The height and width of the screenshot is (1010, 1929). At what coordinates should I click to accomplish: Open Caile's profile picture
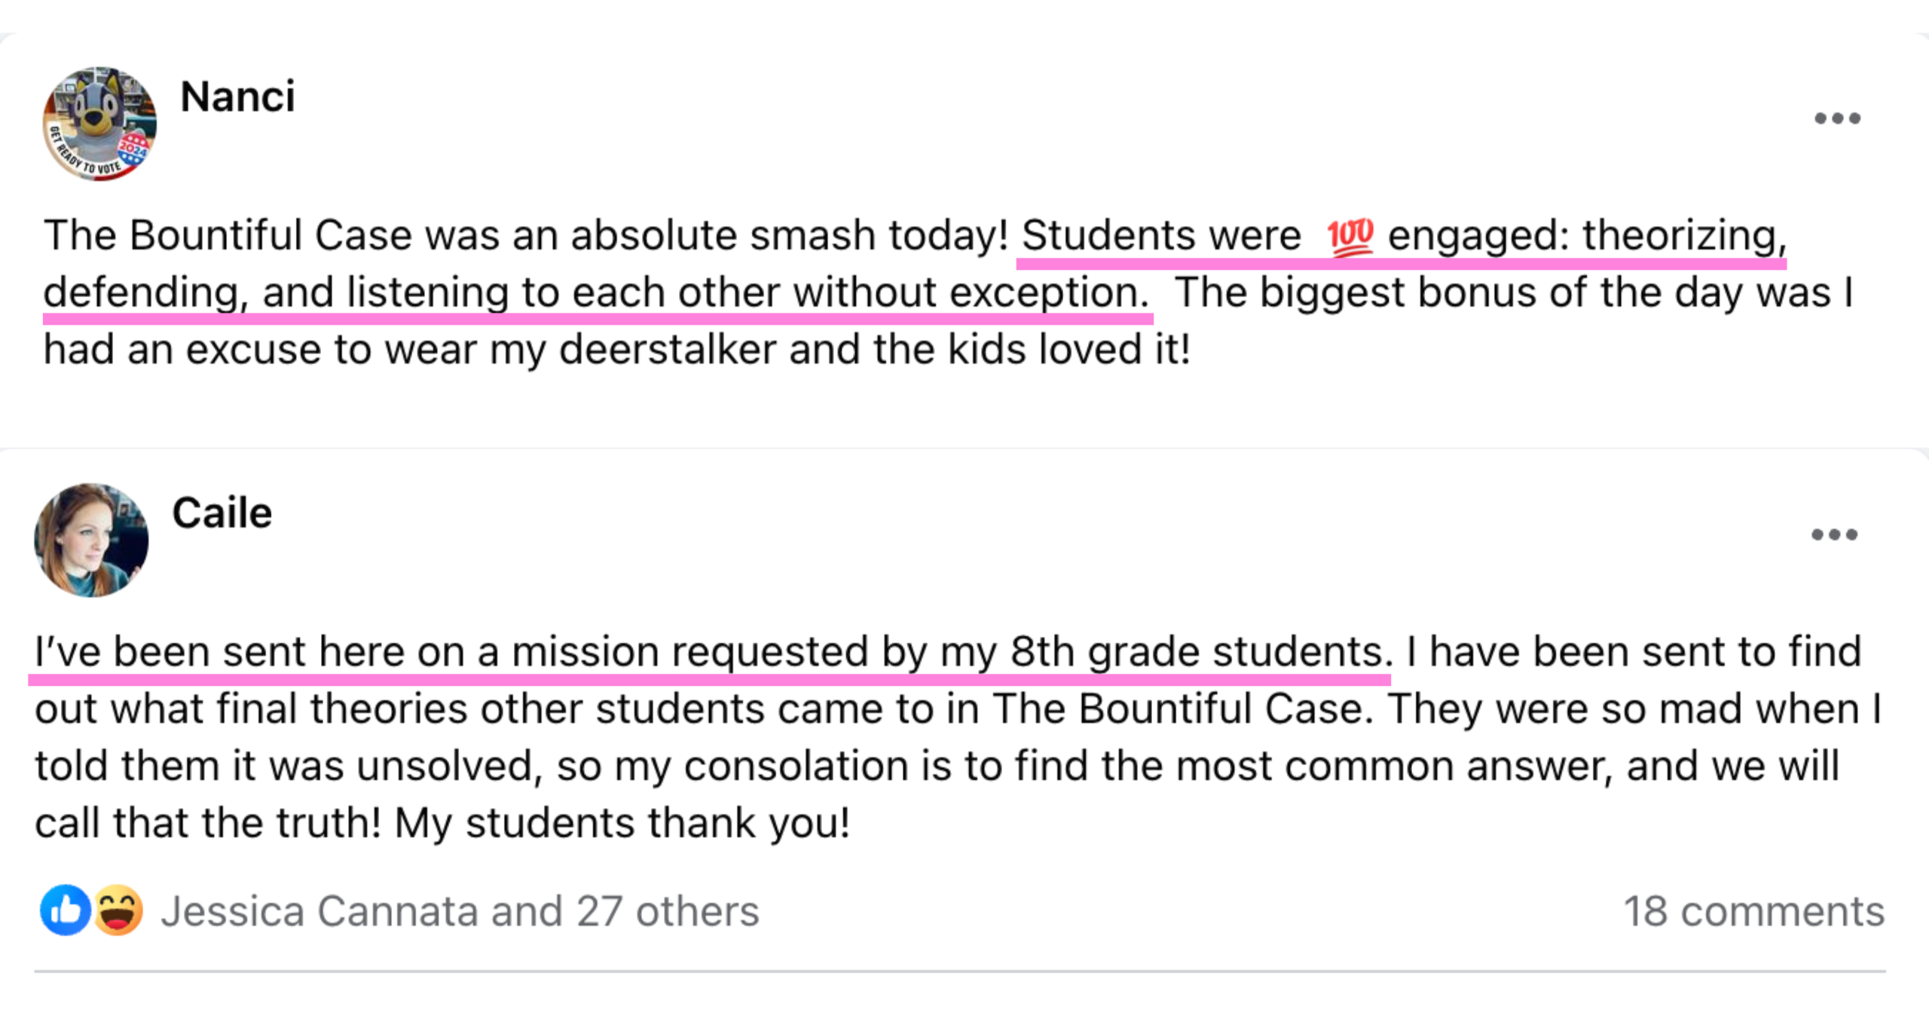(x=91, y=540)
